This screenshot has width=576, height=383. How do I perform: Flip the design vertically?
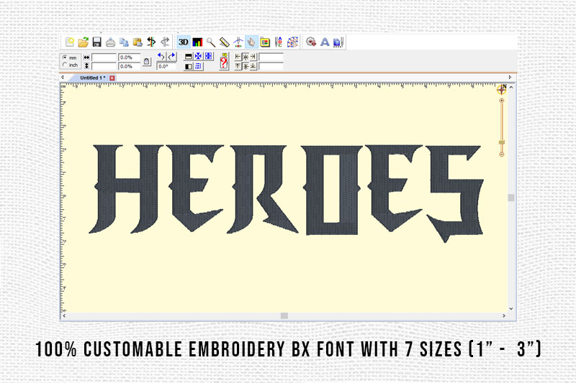pos(189,57)
